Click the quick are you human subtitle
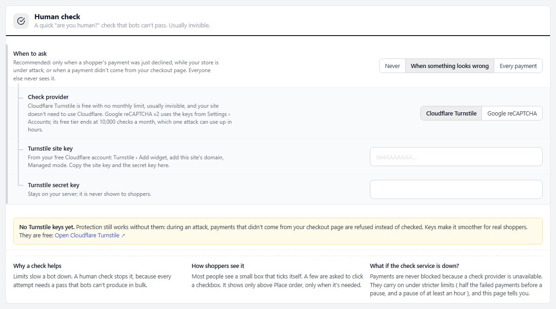556x309 pixels. (x=122, y=26)
